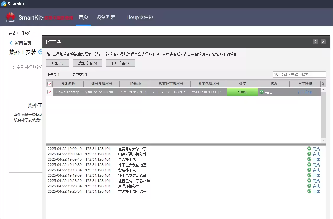Click 存储 in the breadcrumb
The image size is (333, 219).
click(12, 33)
